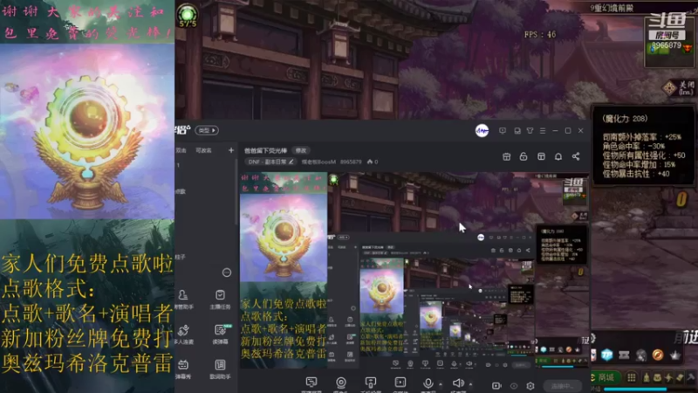Toggle the lock icon in header
This screenshot has height=393, width=698.
[x=523, y=156]
